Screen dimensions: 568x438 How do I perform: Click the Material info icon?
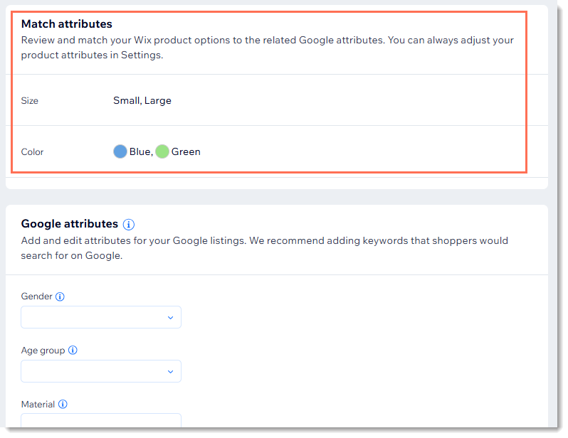(x=63, y=405)
